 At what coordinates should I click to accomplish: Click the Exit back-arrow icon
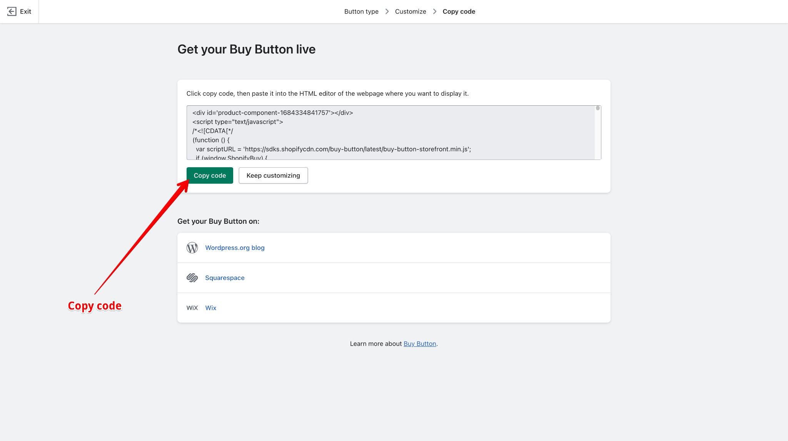pyautogui.click(x=12, y=11)
